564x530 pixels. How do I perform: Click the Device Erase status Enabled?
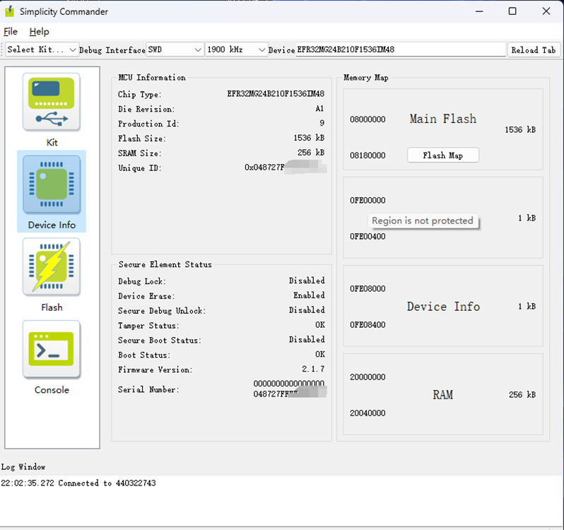point(309,295)
